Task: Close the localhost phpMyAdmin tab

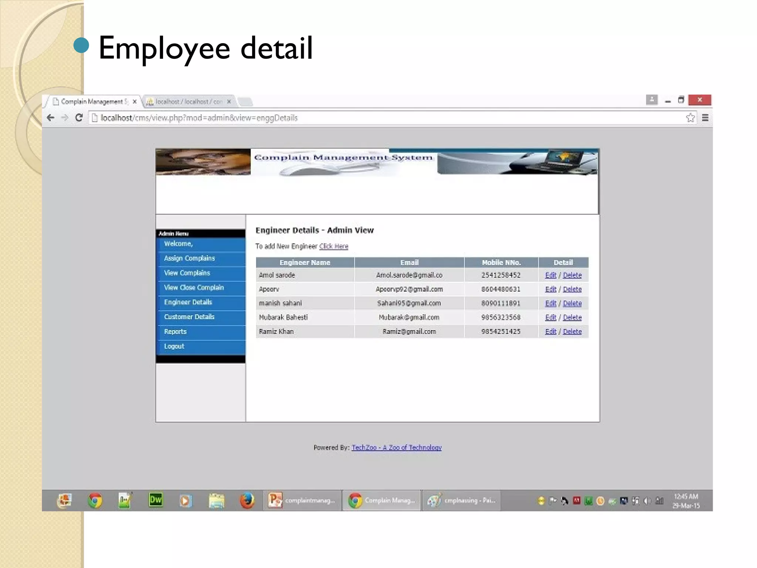Action: pyautogui.click(x=229, y=102)
